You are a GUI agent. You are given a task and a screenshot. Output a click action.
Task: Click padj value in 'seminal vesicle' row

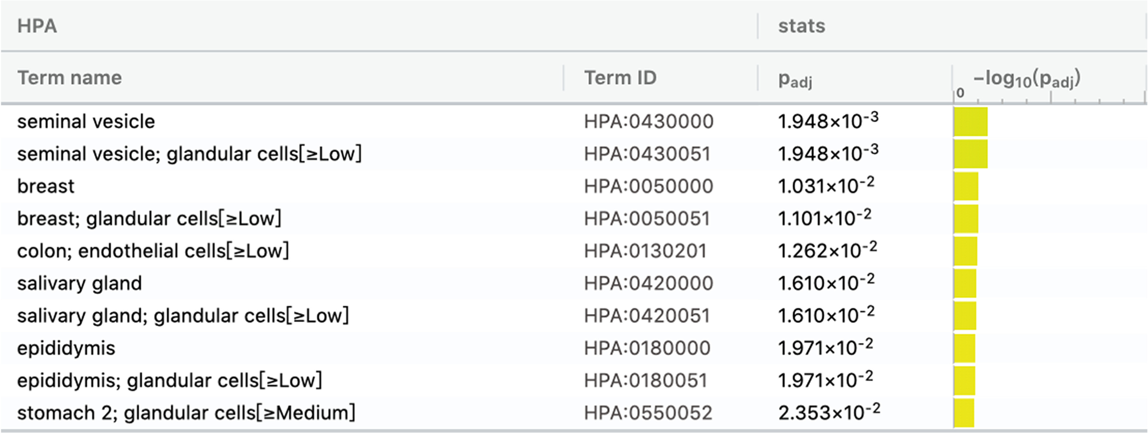tap(828, 120)
